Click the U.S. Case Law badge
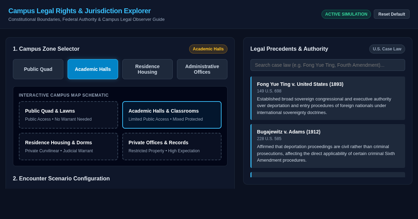The height and width of the screenshot is (219, 418). pyautogui.click(x=387, y=49)
